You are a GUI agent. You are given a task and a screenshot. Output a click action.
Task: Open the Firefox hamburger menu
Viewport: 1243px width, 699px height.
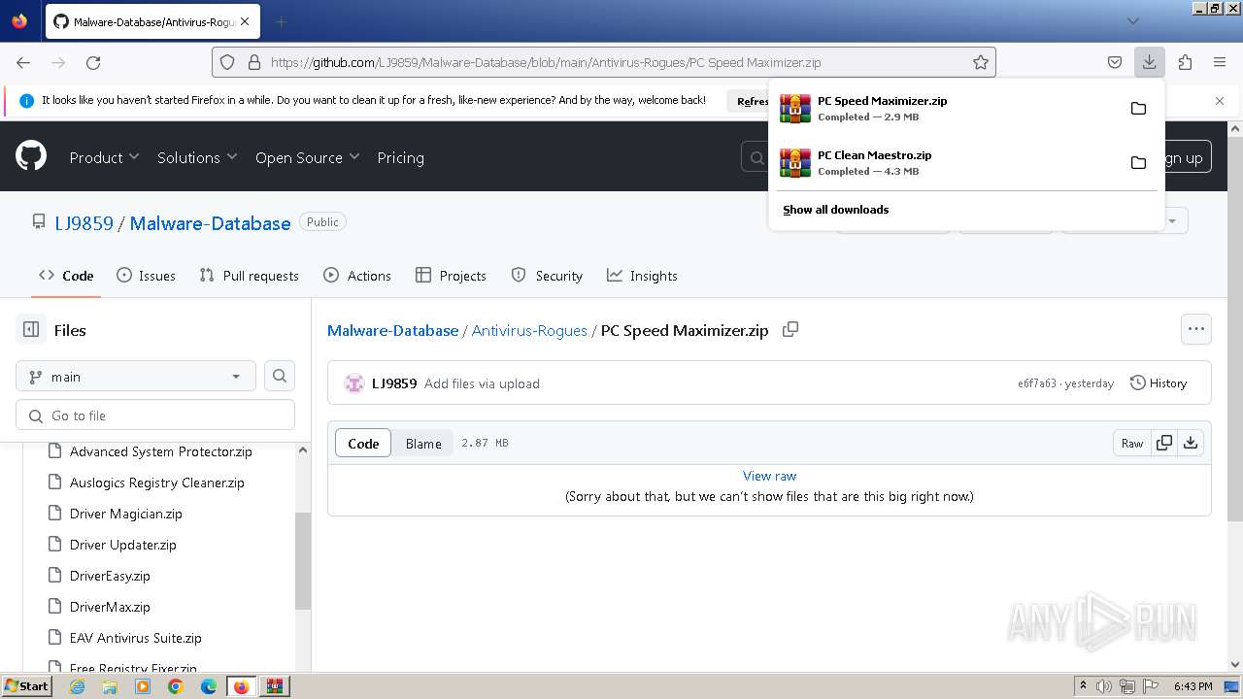click(x=1220, y=62)
